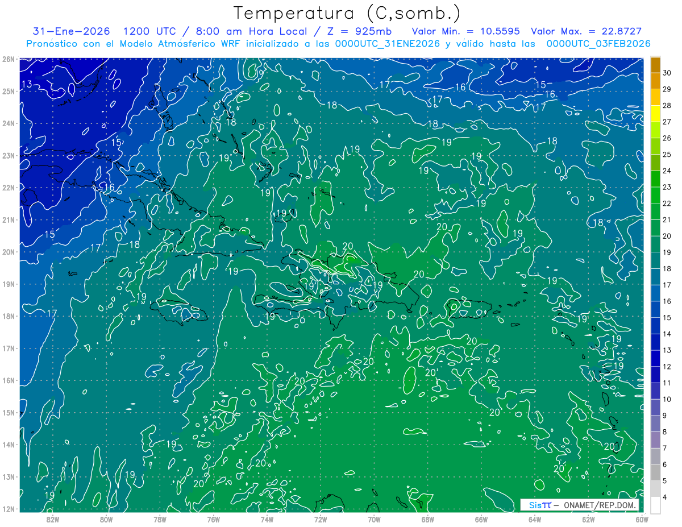Click the longitude axis label 70W

(x=374, y=519)
